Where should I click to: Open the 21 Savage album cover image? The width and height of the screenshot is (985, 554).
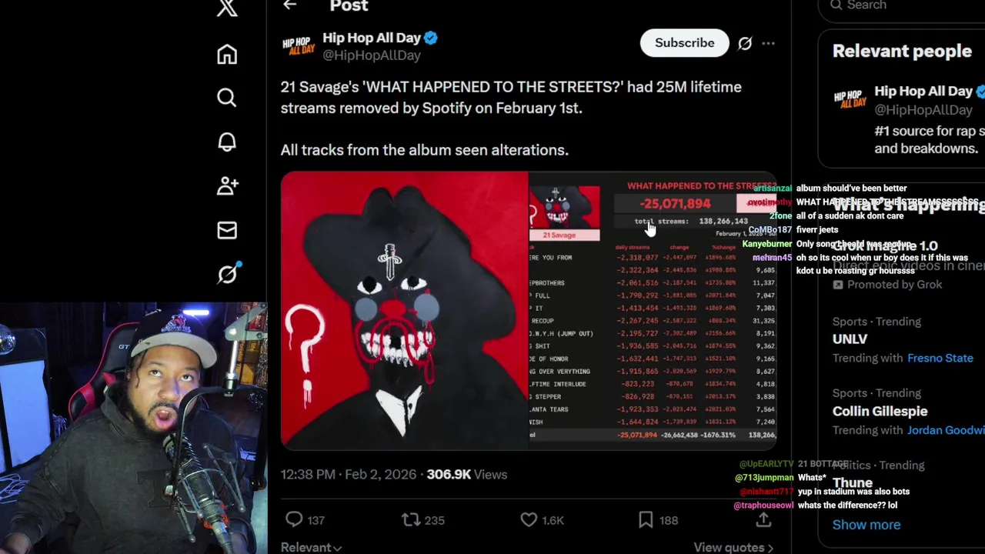click(404, 310)
